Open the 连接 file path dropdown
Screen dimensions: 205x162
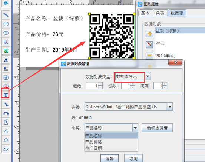point(170,107)
